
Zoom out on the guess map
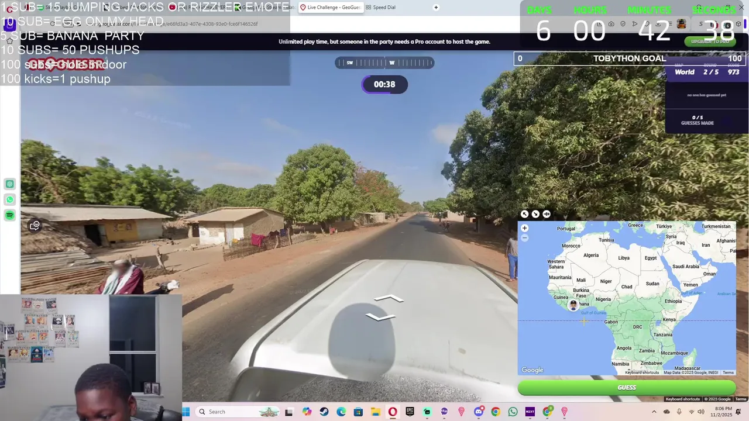524,237
